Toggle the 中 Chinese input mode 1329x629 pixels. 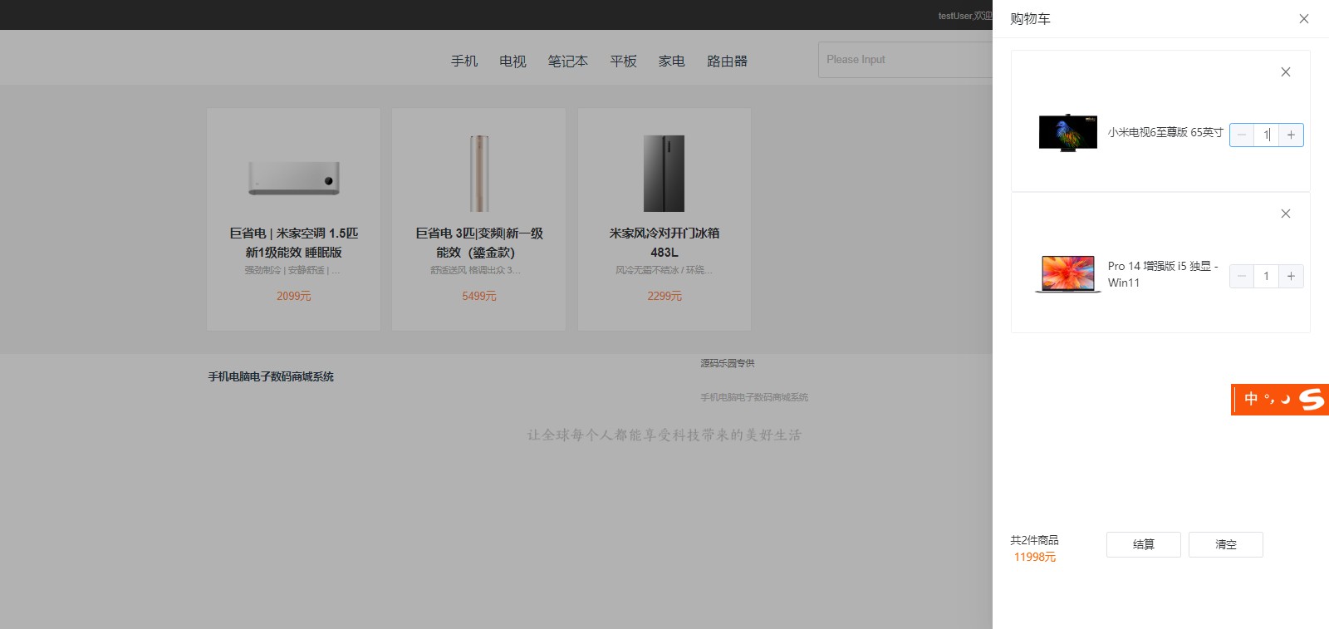tap(1251, 399)
